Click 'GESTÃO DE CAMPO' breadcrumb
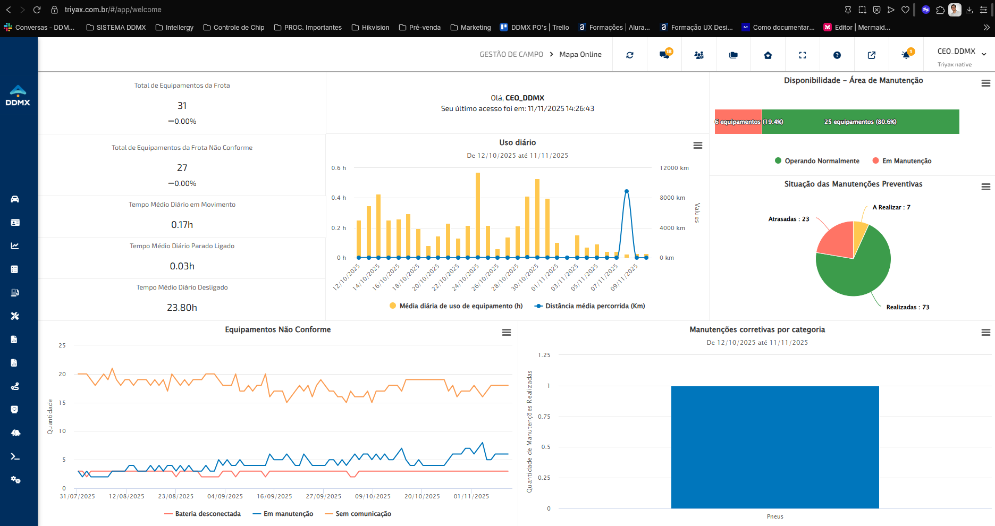The image size is (995, 526). [511, 54]
